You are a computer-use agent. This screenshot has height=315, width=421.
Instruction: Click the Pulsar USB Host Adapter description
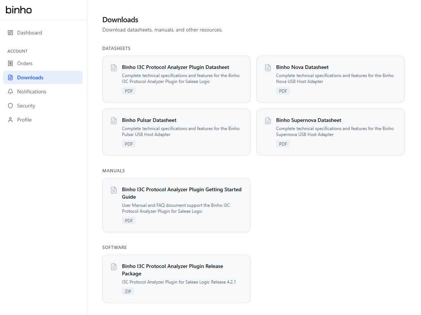pos(181,131)
